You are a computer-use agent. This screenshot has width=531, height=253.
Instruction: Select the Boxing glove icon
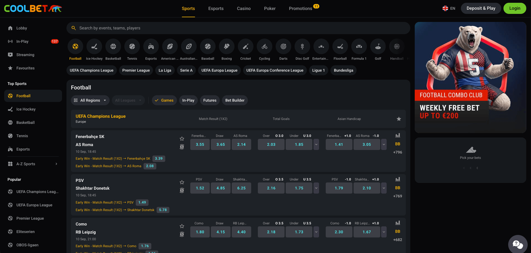coord(227,47)
